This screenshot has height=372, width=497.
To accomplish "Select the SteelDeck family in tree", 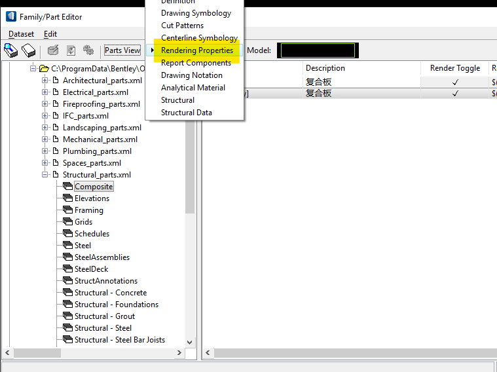I will (x=91, y=269).
